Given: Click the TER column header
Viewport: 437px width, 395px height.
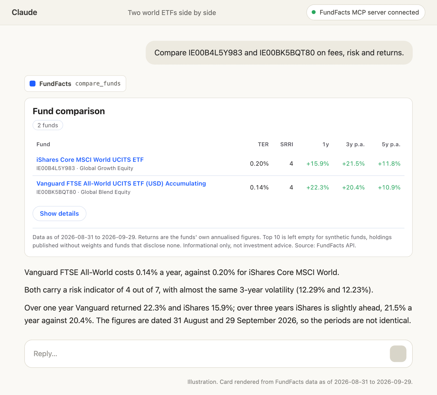Looking at the screenshot, I should click(x=263, y=144).
